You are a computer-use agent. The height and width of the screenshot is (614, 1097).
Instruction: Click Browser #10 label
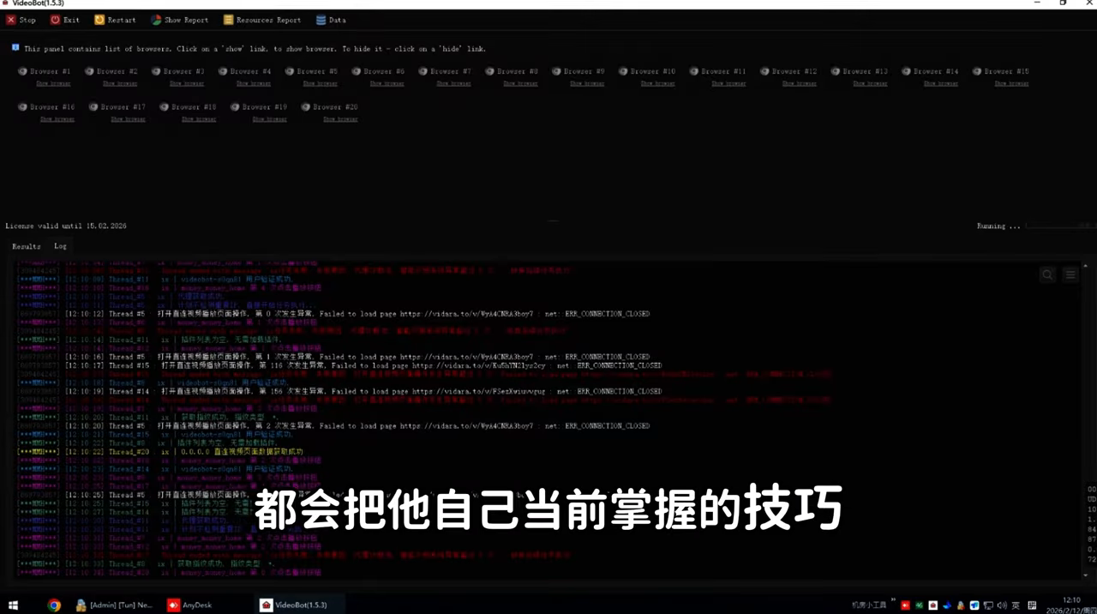coord(653,71)
